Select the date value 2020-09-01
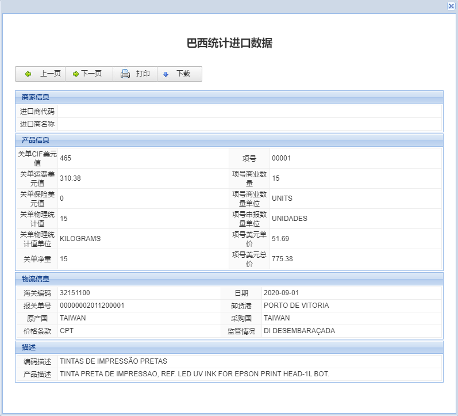458x416 pixels. pyautogui.click(x=282, y=293)
